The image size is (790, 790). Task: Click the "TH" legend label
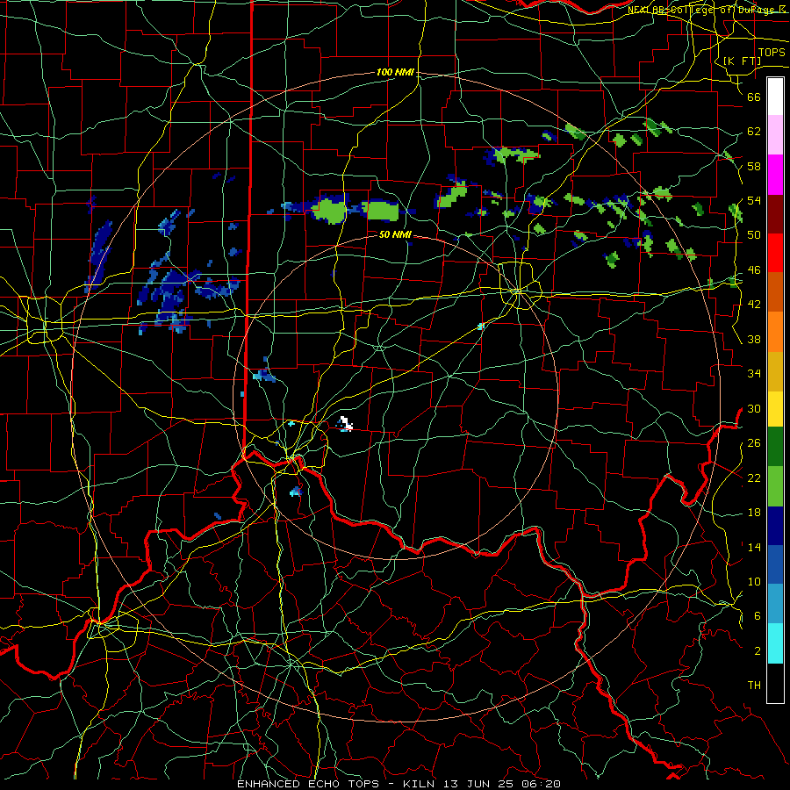(754, 686)
